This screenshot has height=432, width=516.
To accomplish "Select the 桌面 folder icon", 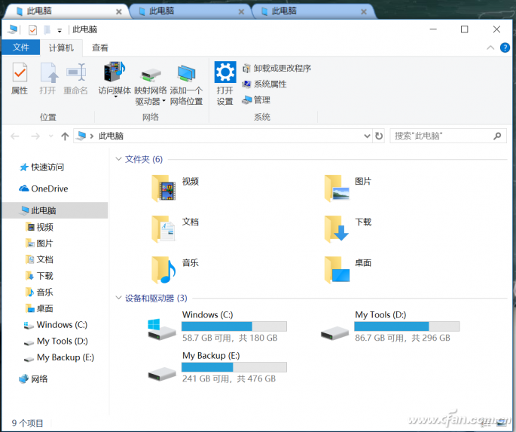I will [337, 269].
